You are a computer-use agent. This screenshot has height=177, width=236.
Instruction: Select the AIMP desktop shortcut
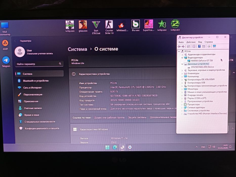[x=5, y=45]
